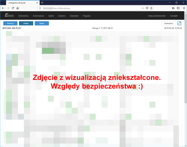Click the browser forward arrow button
187x147 pixels.
[x=8, y=8]
